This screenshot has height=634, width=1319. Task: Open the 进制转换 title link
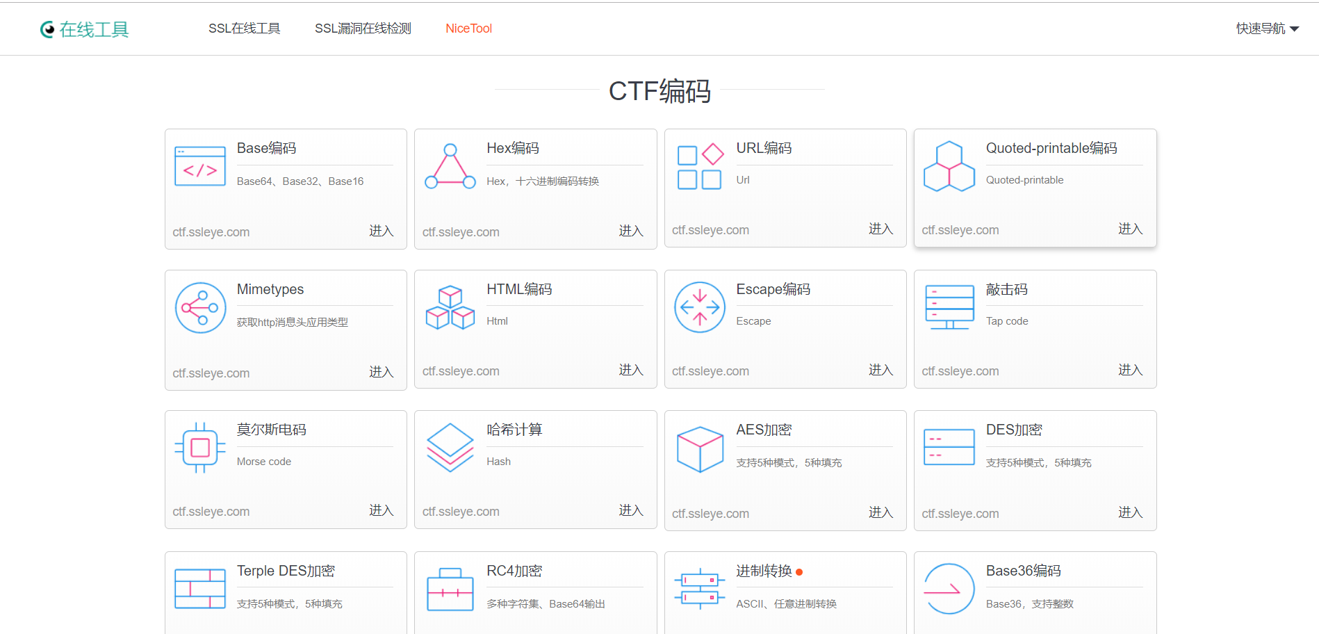coord(764,571)
